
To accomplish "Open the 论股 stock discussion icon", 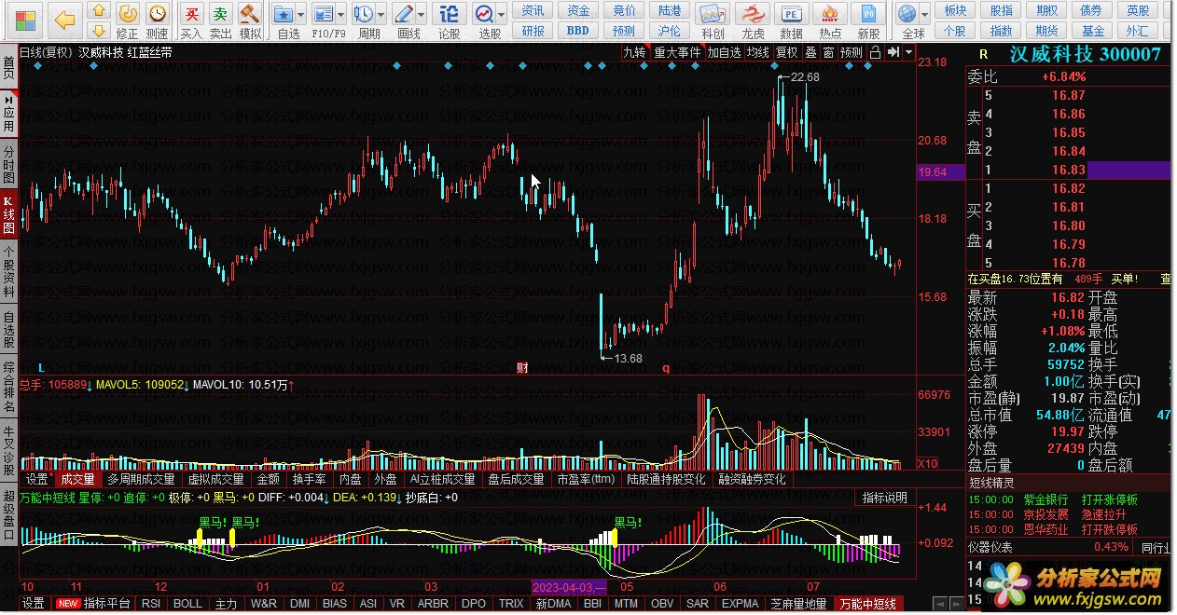I will (x=449, y=20).
